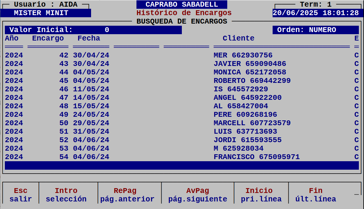Select encargo 47 for ANGEL 645922200
364x209 pixels.
click(182, 97)
